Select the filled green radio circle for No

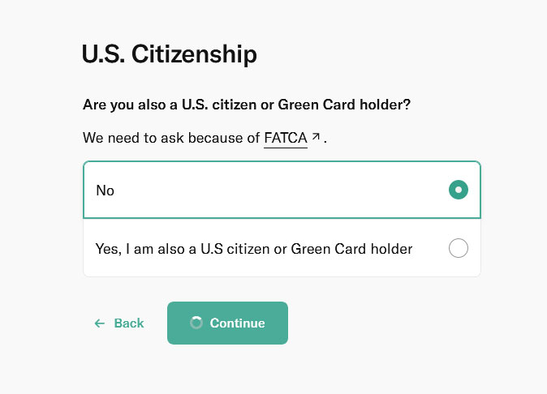pyautogui.click(x=459, y=190)
